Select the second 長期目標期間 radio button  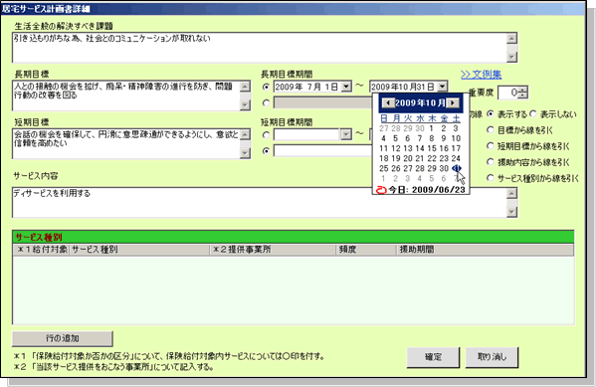[266, 103]
